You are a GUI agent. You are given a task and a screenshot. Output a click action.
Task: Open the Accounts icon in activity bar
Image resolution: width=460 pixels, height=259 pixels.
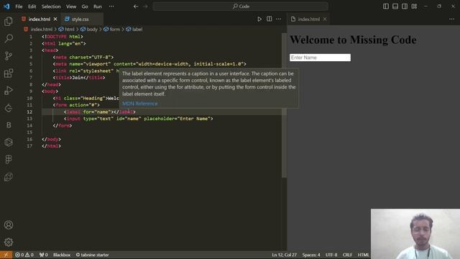coord(9,225)
